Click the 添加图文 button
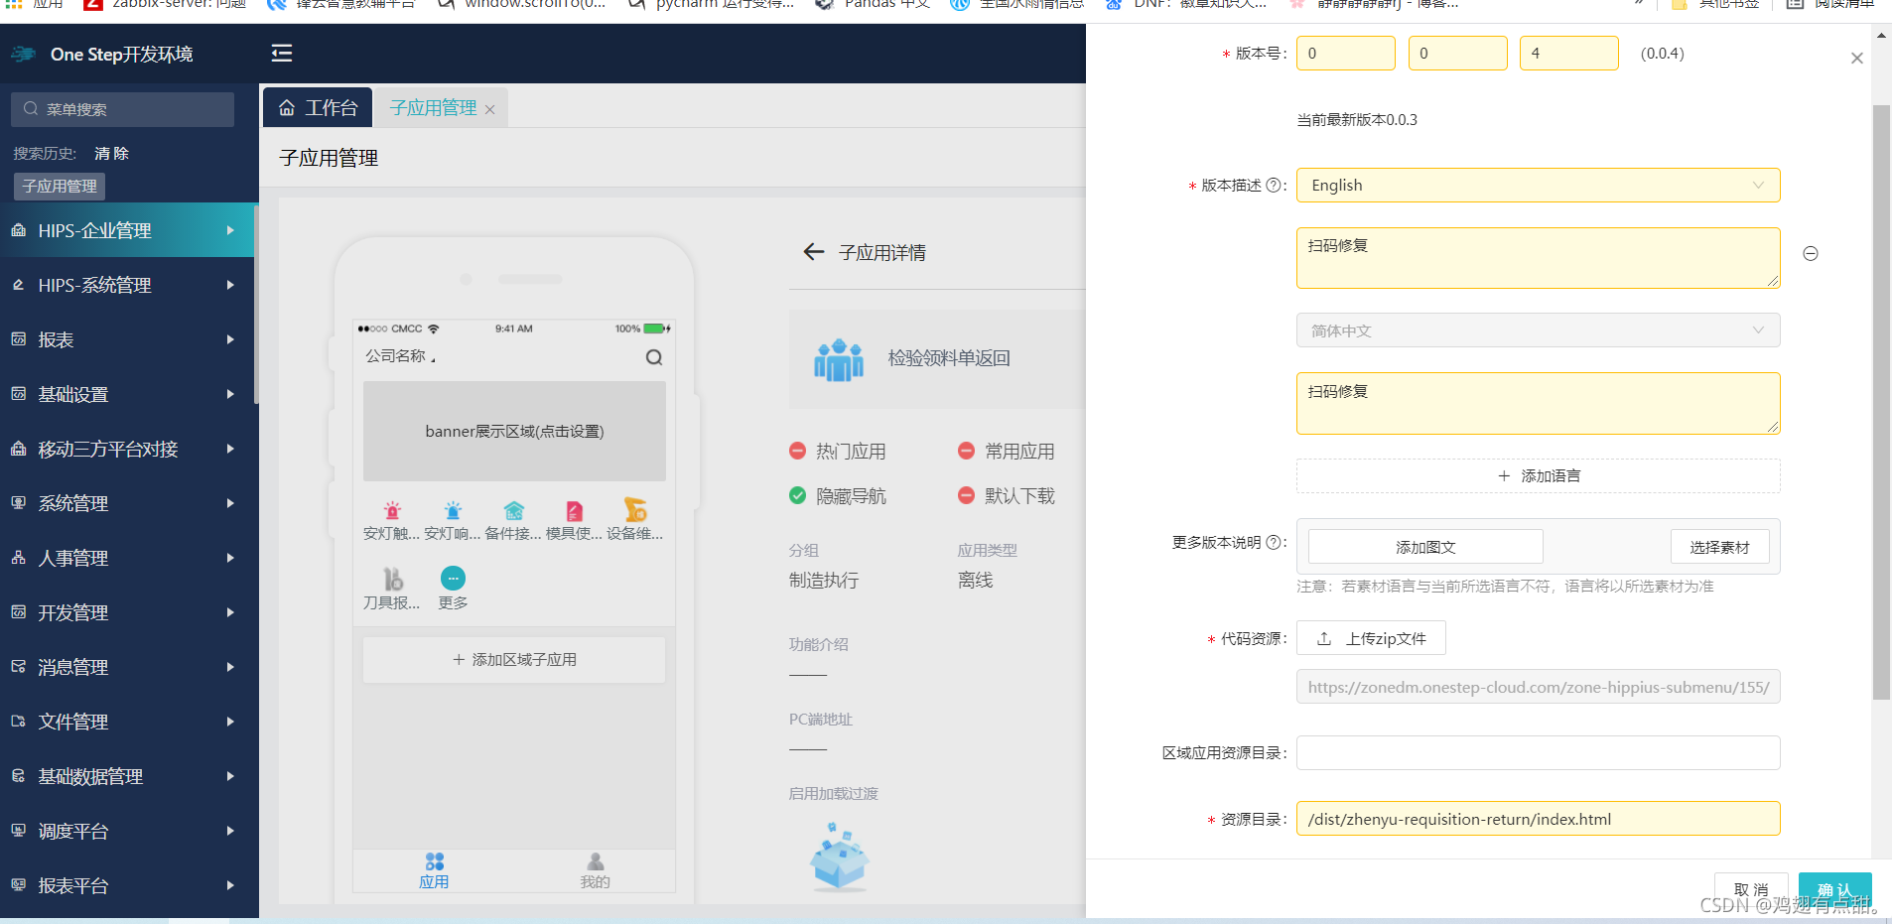Screen dimensions: 1892x924 click(x=1425, y=547)
